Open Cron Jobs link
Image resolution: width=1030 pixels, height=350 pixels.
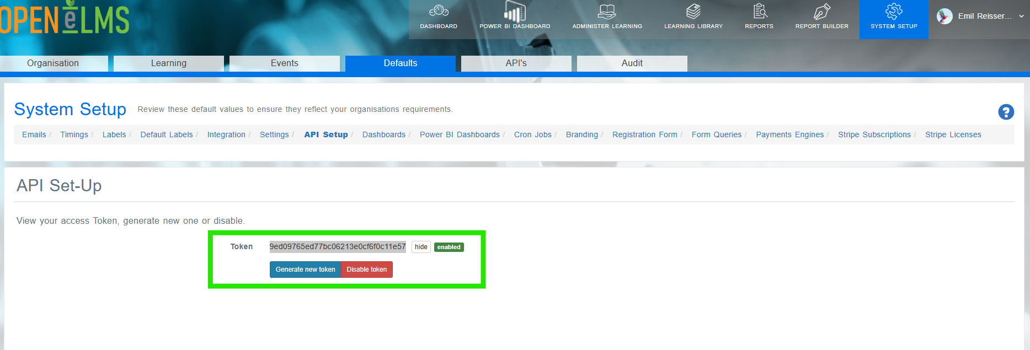coord(533,134)
